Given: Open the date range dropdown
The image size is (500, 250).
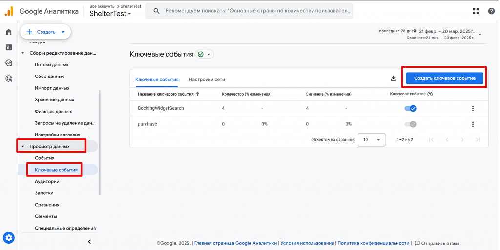Looking at the screenshot, I should [x=480, y=34].
